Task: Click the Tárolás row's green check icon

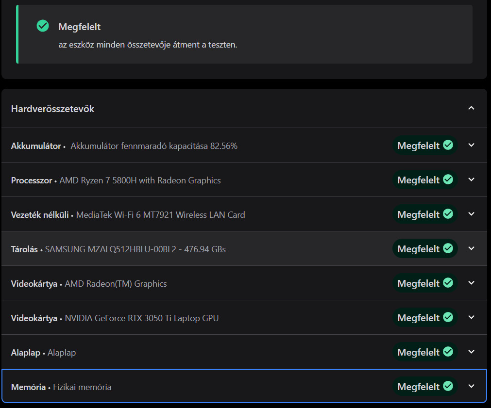Action: click(448, 248)
